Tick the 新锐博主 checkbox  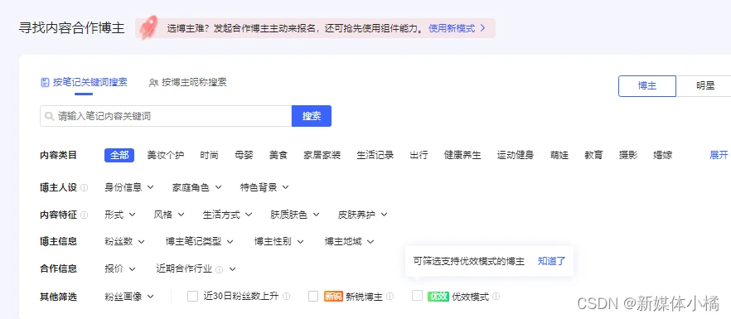313,296
